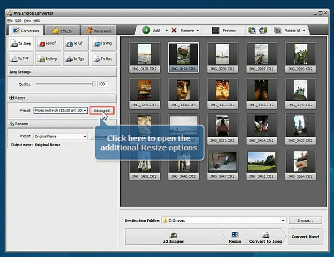The image size is (334, 257).
Task: Click the Resize step in bottom bar
Action: 235,237
